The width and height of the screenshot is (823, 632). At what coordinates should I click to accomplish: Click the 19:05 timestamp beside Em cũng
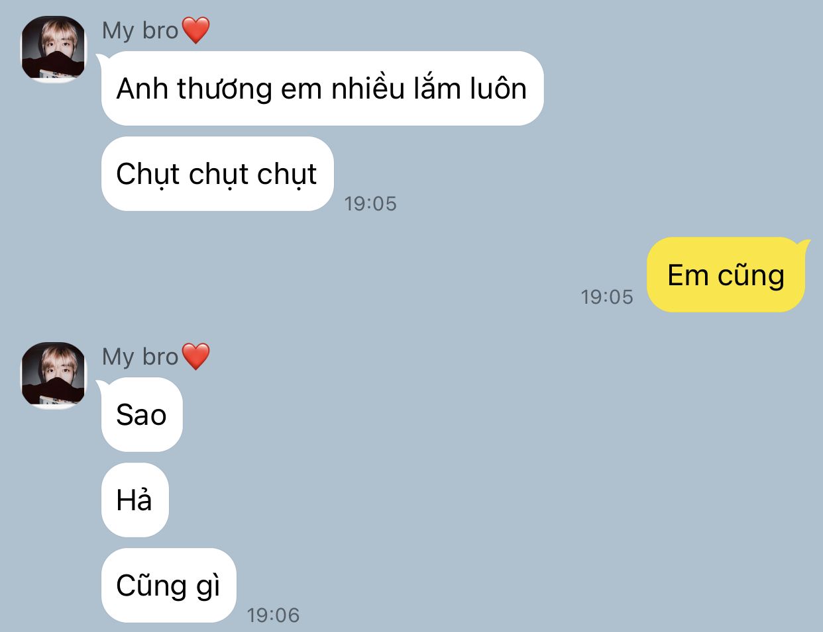607,296
